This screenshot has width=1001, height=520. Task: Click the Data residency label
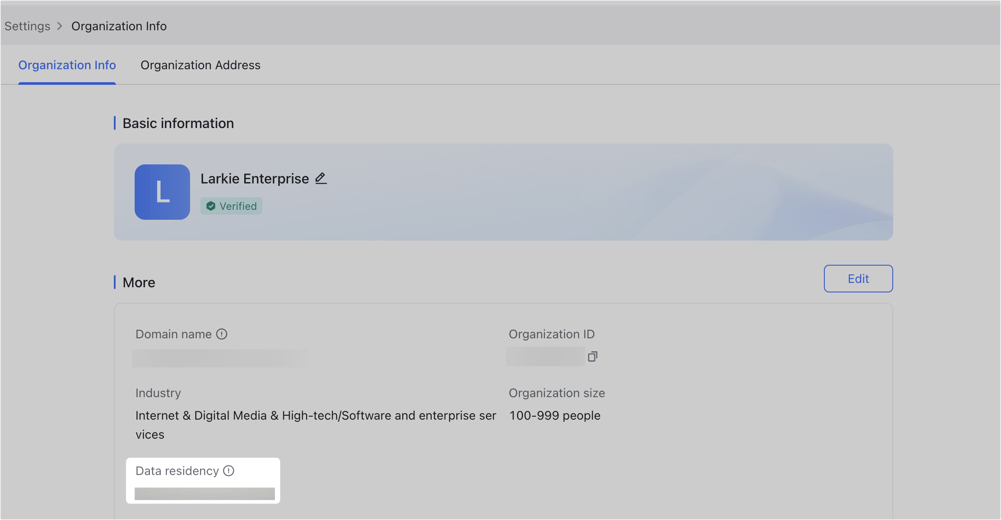coord(177,471)
